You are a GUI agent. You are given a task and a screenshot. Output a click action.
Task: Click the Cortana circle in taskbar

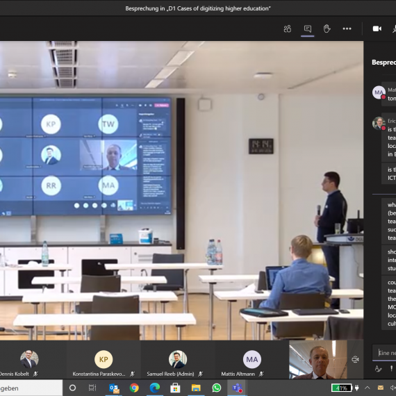[x=72, y=388]
